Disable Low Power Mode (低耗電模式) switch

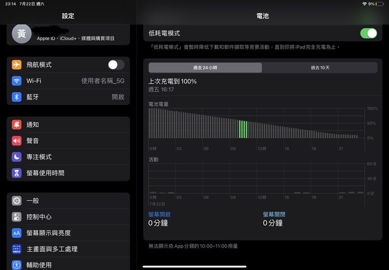click(368, 33)
